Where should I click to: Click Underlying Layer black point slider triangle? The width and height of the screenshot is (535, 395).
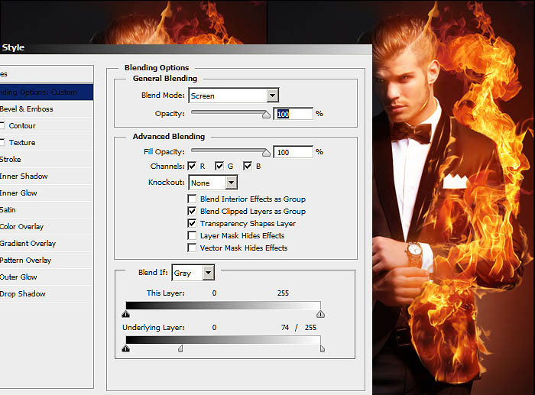[126, 348]
